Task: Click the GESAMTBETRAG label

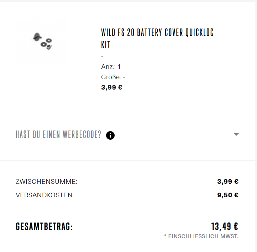Action: (x=44, y=226)
